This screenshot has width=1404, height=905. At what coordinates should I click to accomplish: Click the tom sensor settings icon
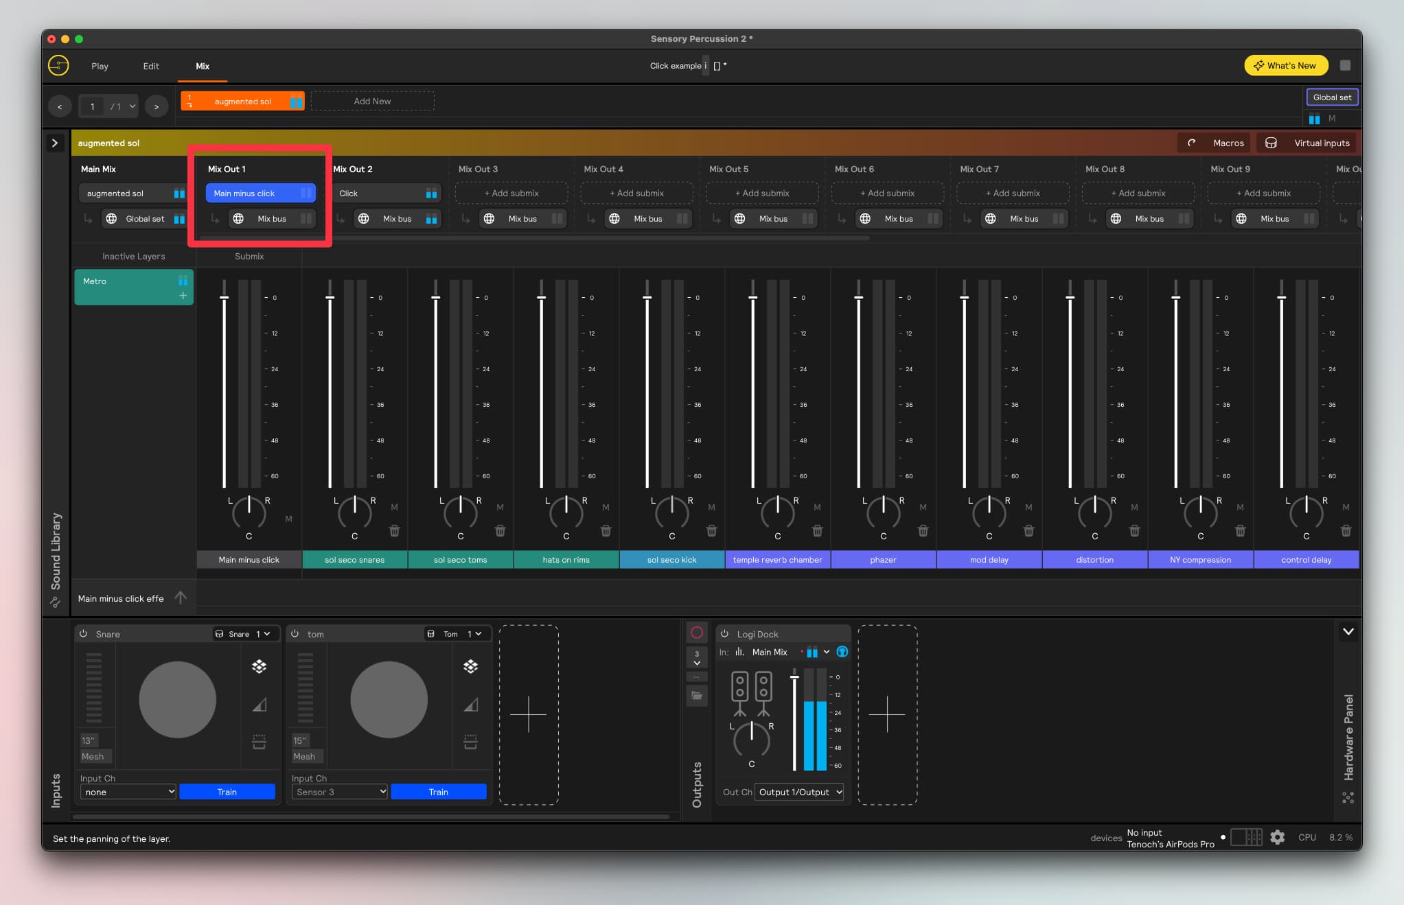[x=470, y=742]
